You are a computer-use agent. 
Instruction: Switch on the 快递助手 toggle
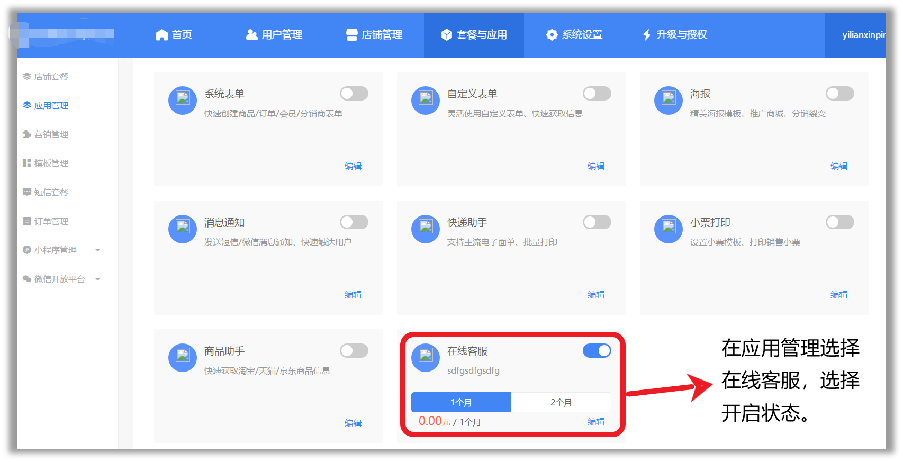[597, 222]
